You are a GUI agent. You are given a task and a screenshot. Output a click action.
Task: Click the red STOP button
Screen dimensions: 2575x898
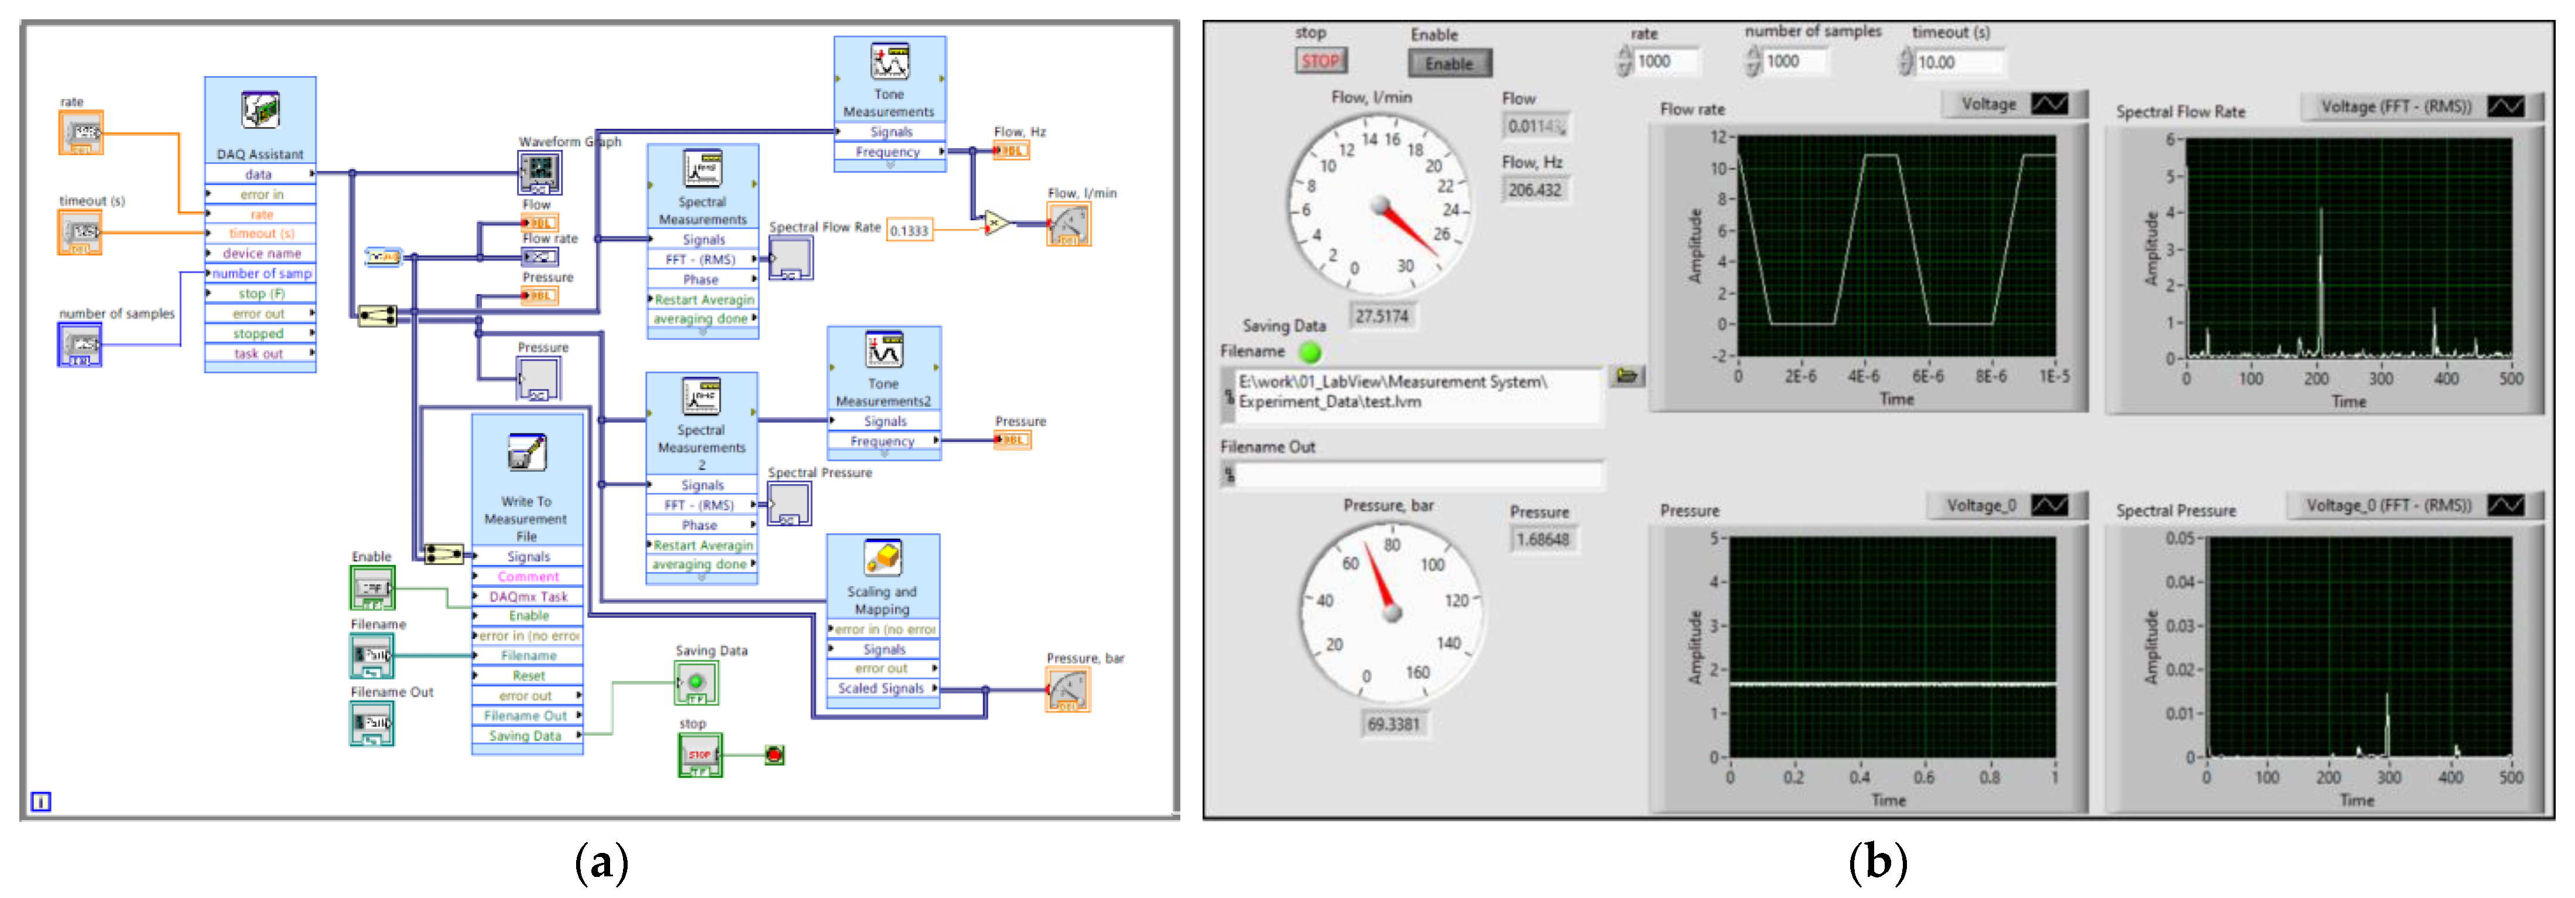[x=1320, y=61]
